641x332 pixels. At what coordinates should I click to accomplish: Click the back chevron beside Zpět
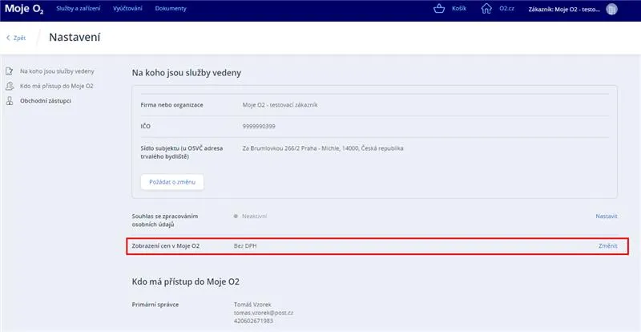pos(9,38)
